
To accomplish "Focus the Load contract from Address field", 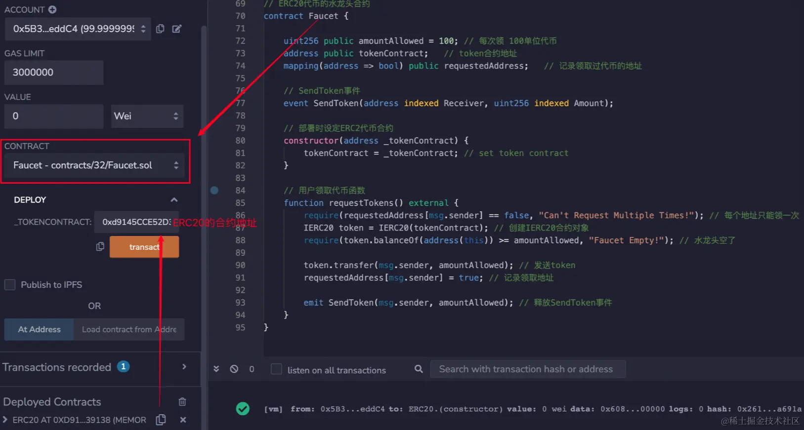I will (129, 329).
